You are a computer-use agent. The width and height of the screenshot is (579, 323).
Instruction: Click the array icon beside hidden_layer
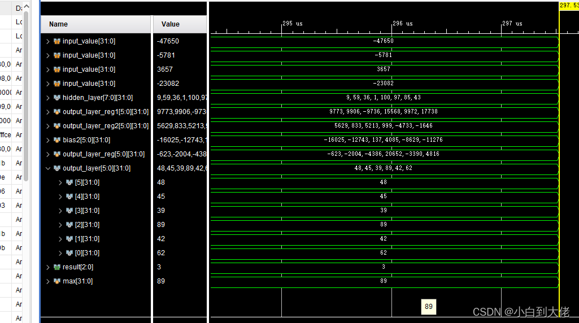(57, 98)
